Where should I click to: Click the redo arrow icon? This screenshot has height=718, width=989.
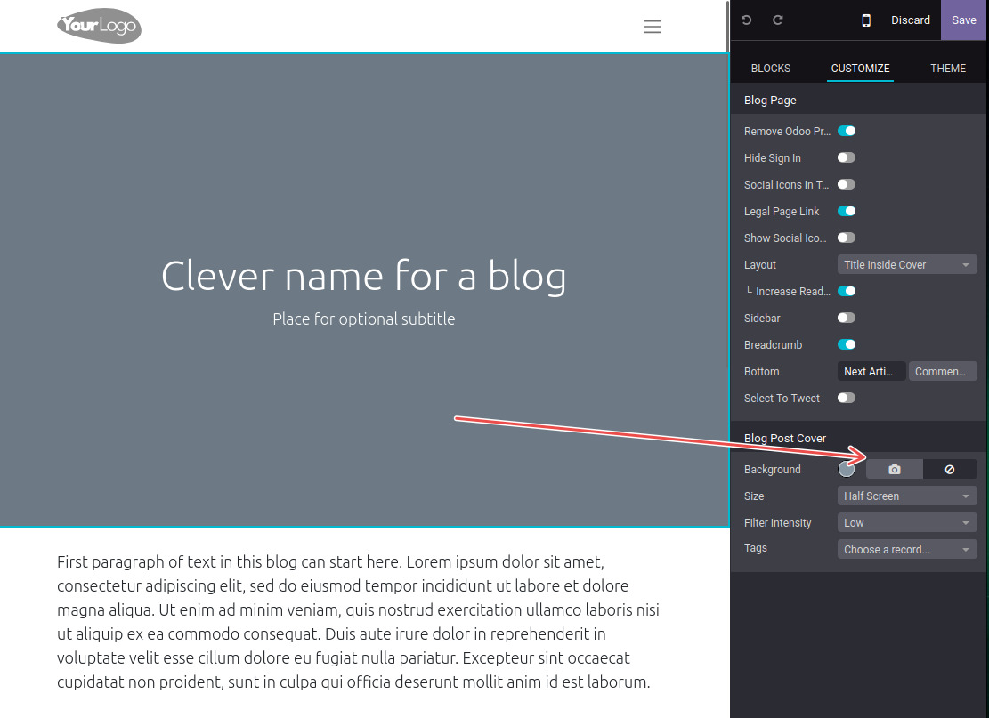[x=777, y=20]
